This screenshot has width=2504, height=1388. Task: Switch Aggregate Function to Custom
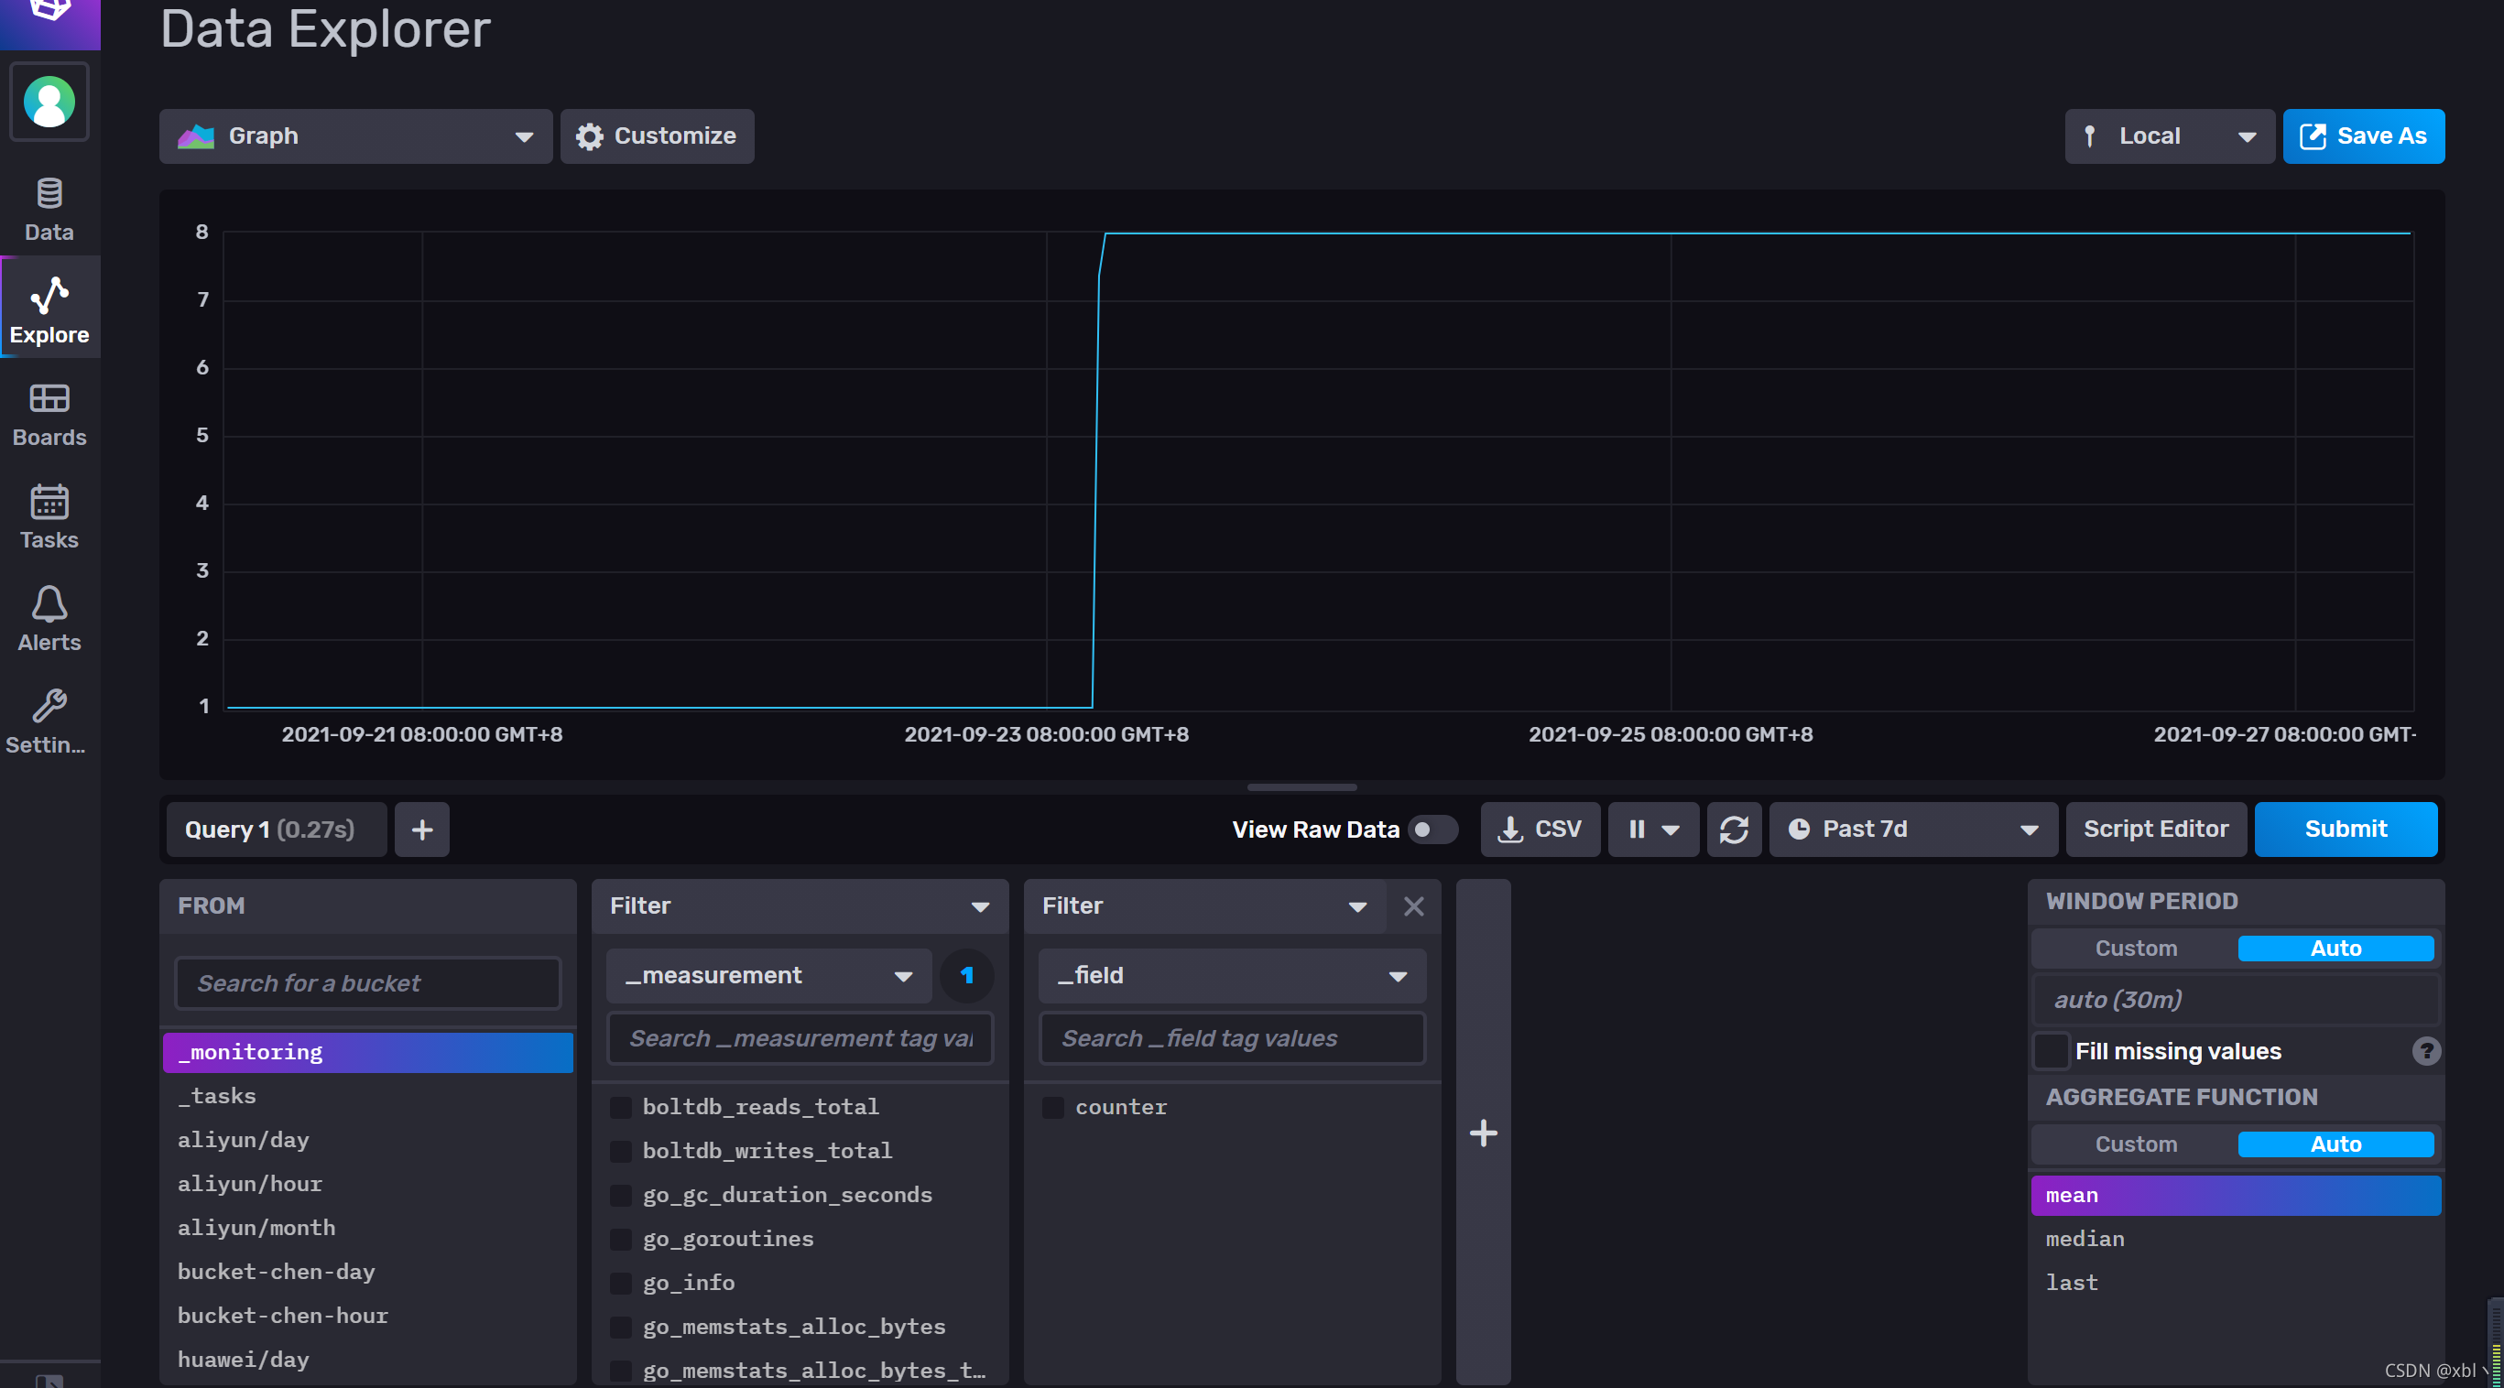(2136, 1144)
